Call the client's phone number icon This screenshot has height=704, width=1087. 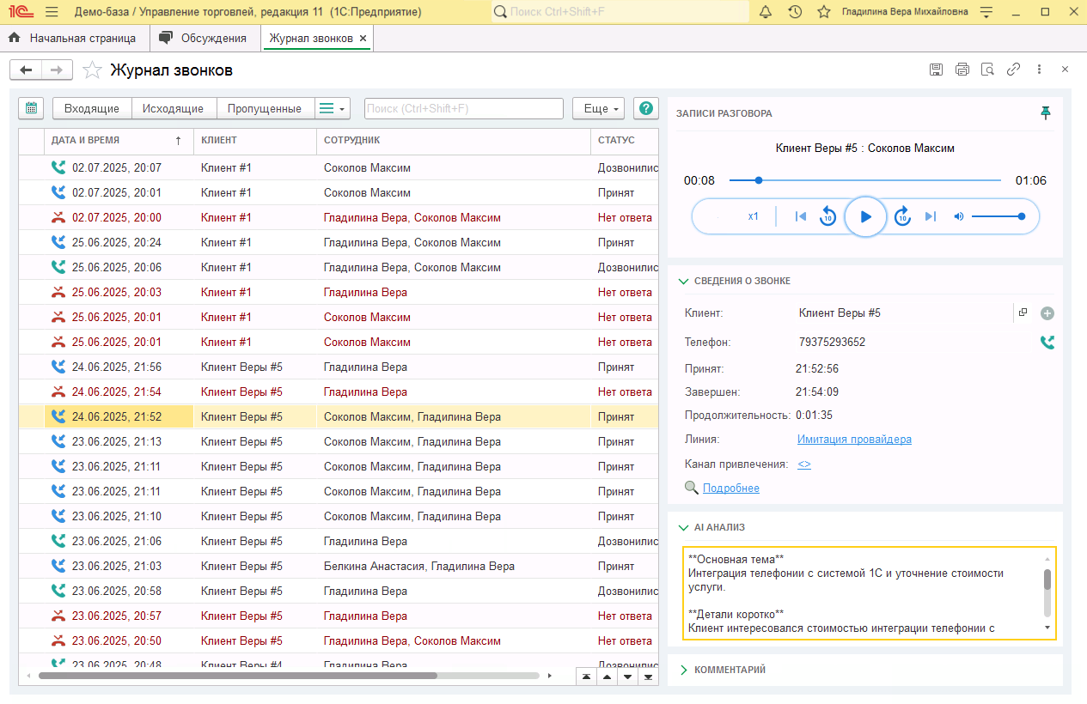[x=1047, y=343]
